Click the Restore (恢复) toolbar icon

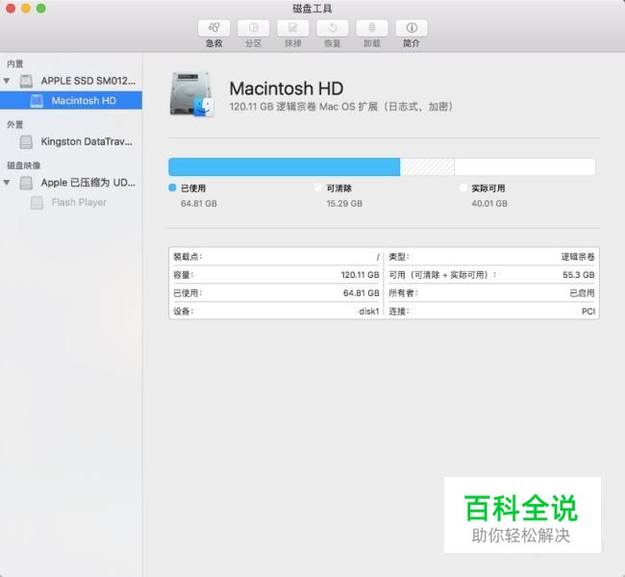333,28
